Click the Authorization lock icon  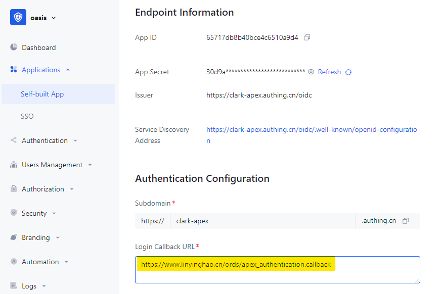[14, 189]
